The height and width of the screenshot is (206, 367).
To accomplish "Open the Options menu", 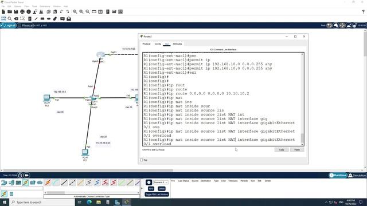I will (18, 6).
